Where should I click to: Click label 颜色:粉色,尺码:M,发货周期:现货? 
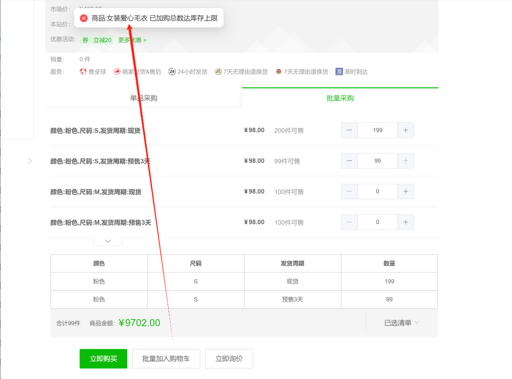click(x=96, y=192)
